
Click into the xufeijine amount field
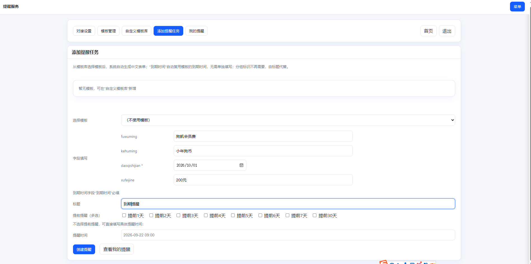263,180
